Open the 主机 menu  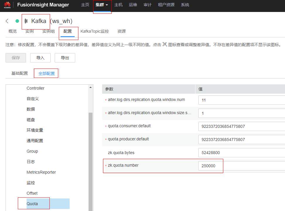pos(119,5)
